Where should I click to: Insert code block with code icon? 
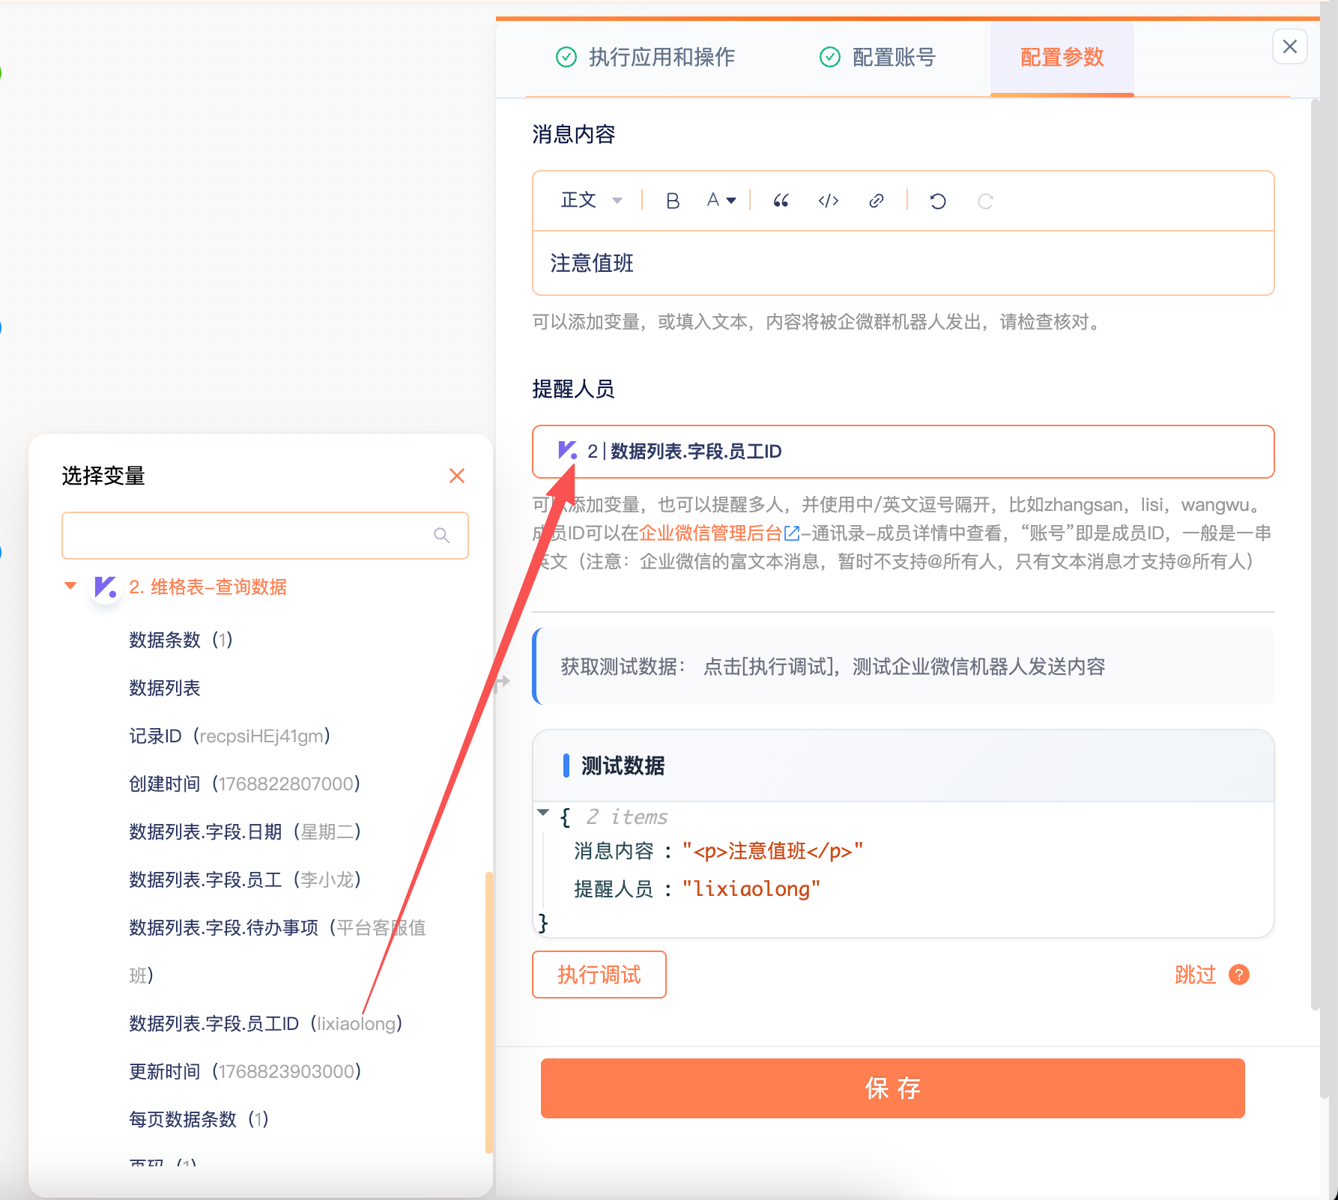click(x=829, y=201)
